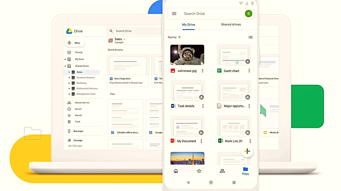
Task: Expand the Professional Services drive arrow
Action: point(69,89)
